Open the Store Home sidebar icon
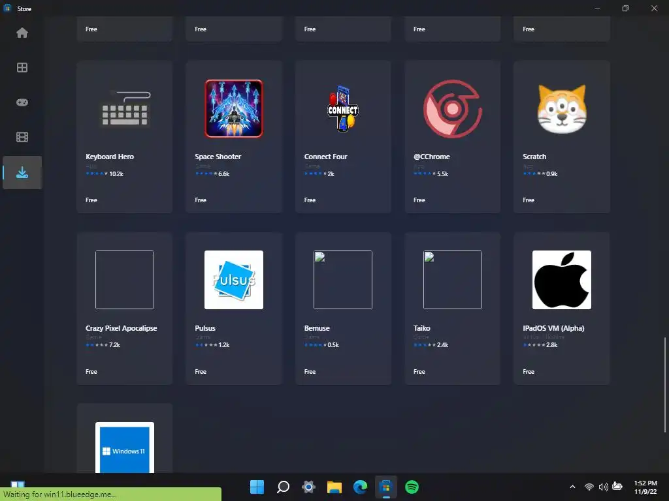This screenshot has width=669, height=501. coord(22,33)
